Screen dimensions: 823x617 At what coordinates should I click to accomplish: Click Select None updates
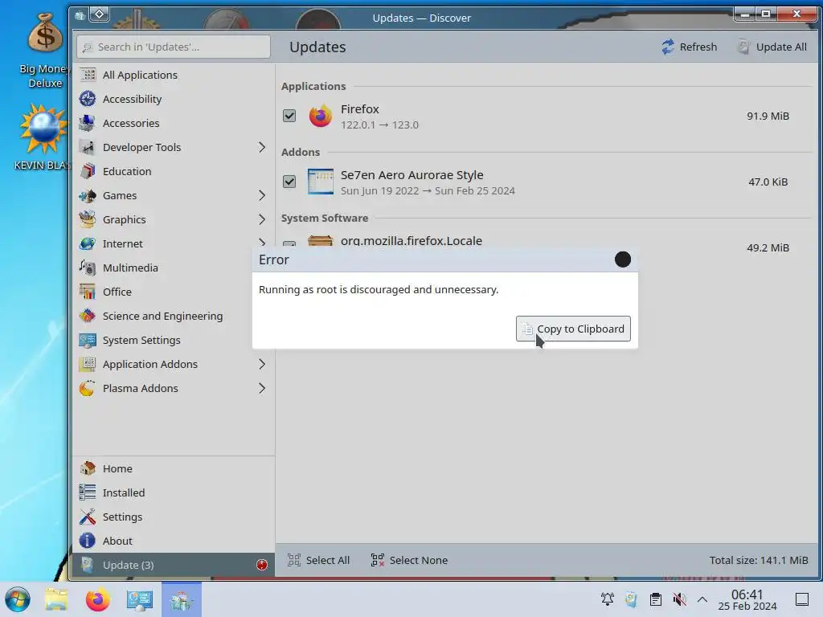tap(409, 560)
